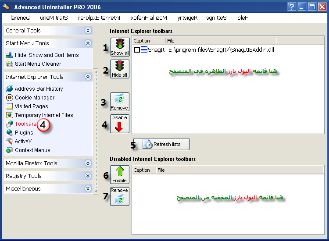Click File column header in toolbars list
The image size is (329, 241).
221,41
